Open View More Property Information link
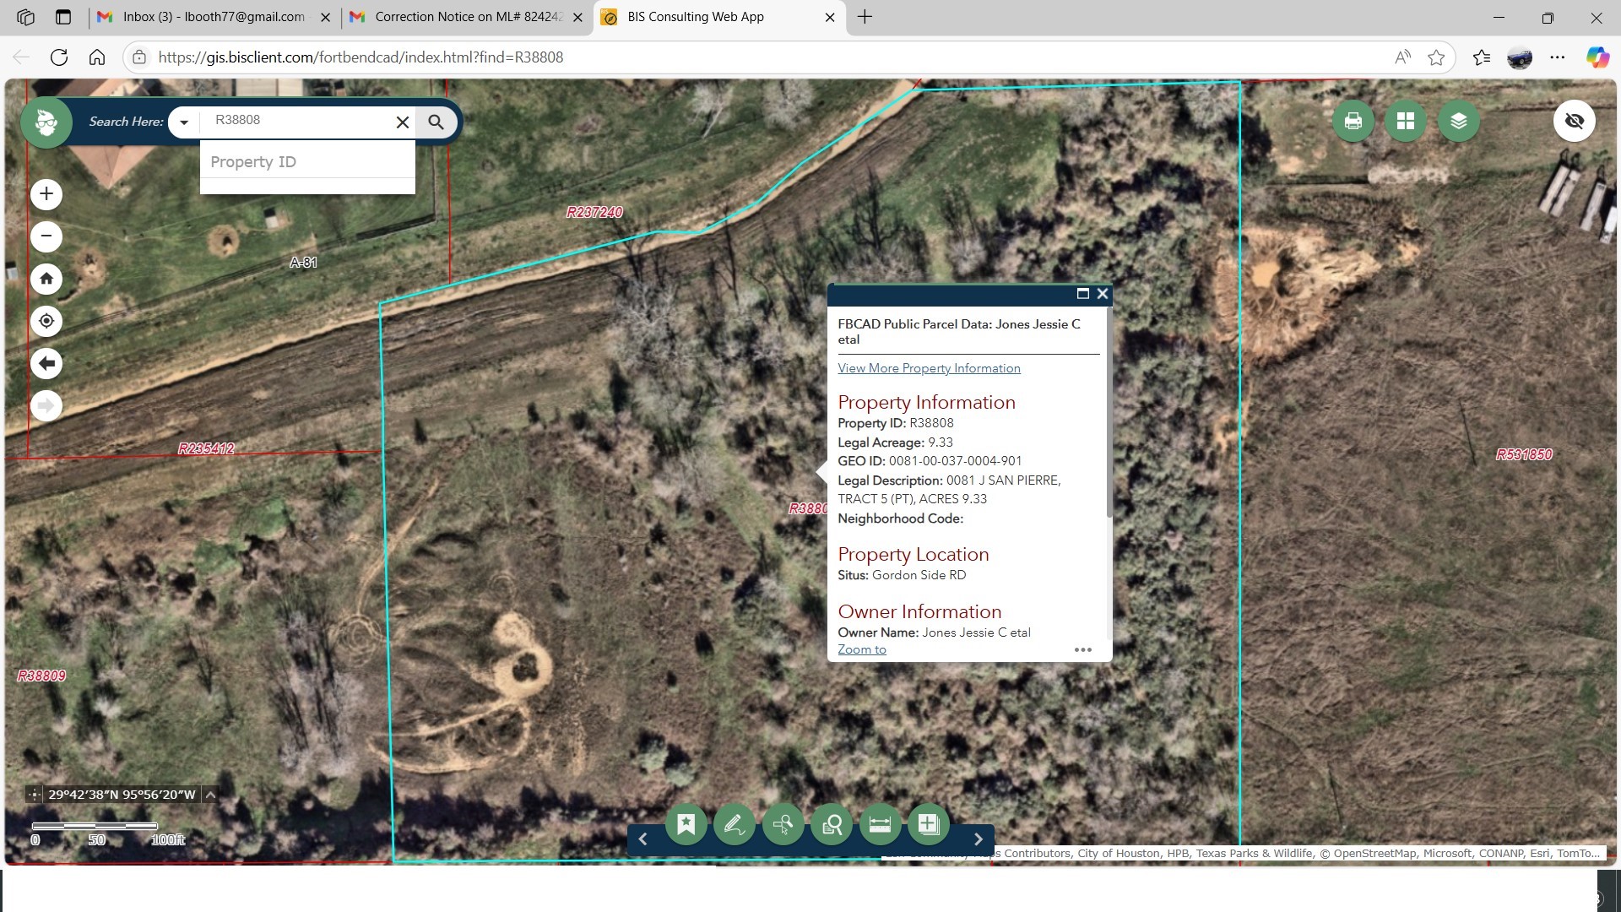1621x912 pixels. coord(929,368)
